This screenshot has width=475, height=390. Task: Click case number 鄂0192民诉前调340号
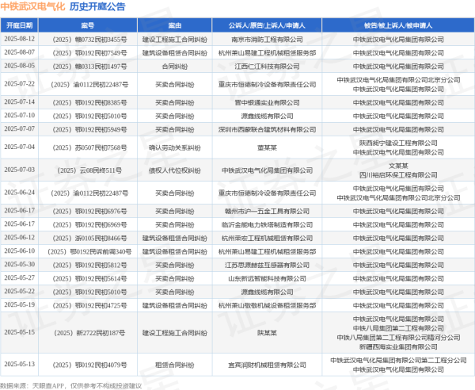click(87, 250)
